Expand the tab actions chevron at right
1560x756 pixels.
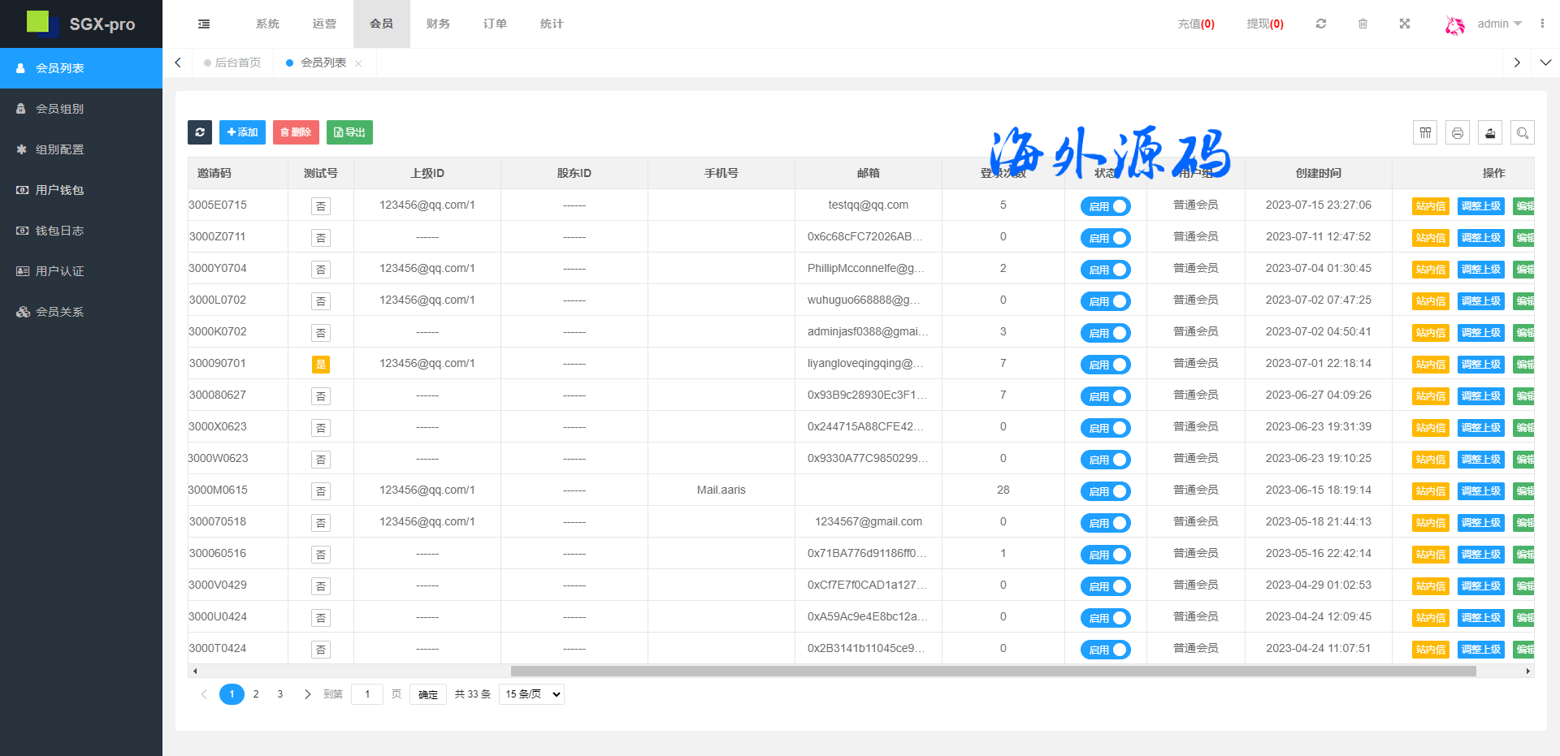click(x=1545, y=63)
